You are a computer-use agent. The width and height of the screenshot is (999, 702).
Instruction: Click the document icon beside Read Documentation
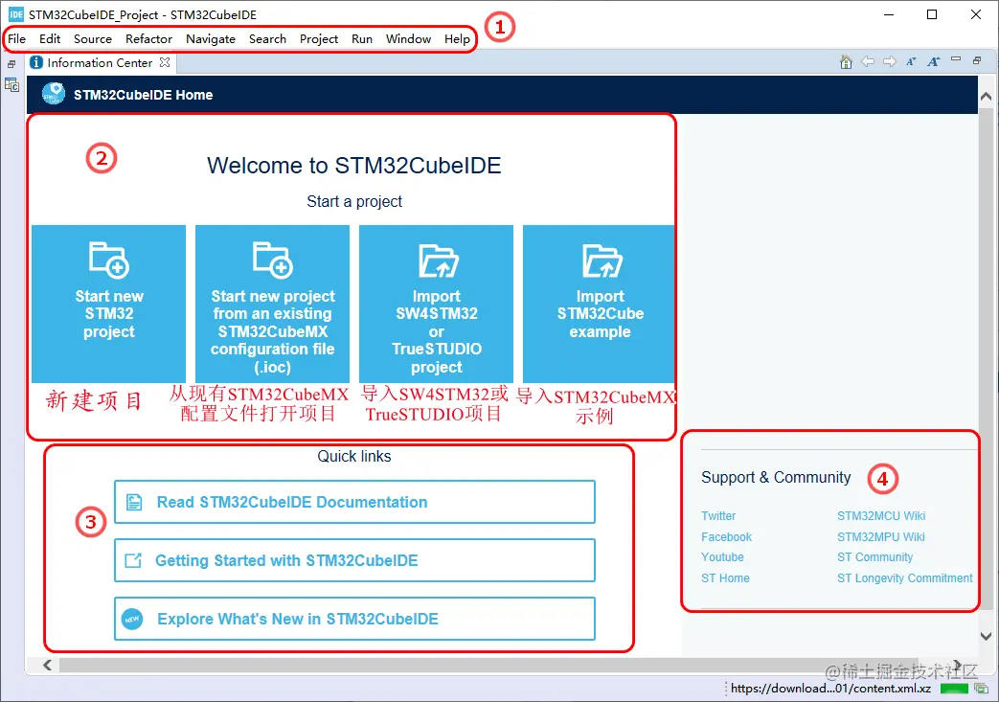pyautogui.click(x=134, y=502)
